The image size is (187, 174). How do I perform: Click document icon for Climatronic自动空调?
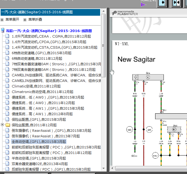tap(7, 91)
